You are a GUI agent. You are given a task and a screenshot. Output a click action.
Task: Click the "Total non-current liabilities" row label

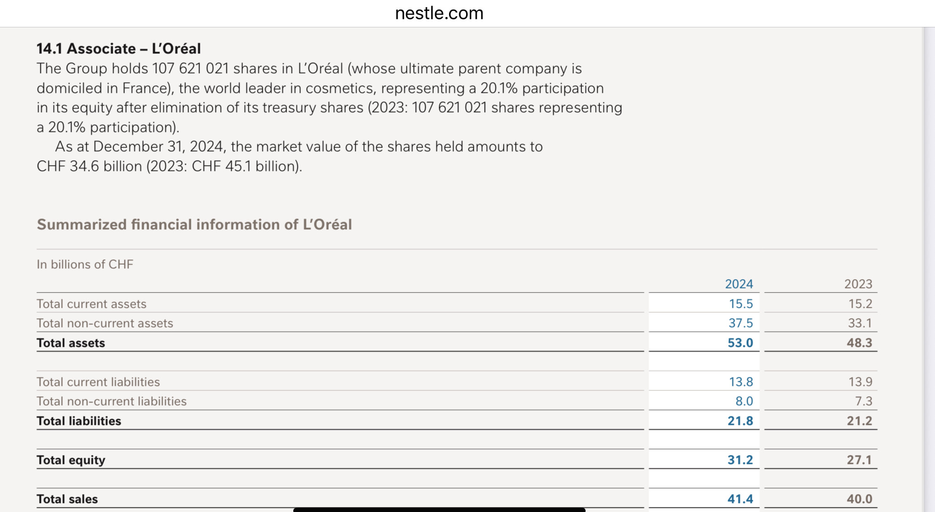[111, 401]
